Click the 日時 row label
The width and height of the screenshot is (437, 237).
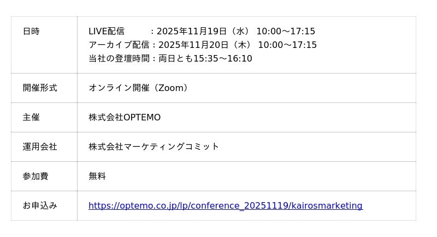point(31,32)
